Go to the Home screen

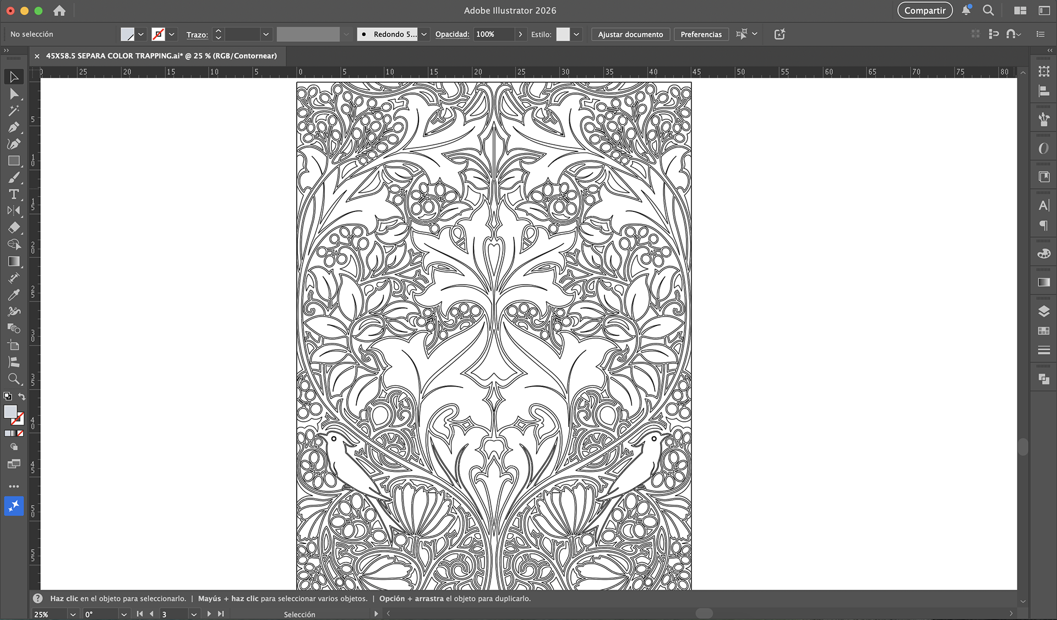click(59, 10)
